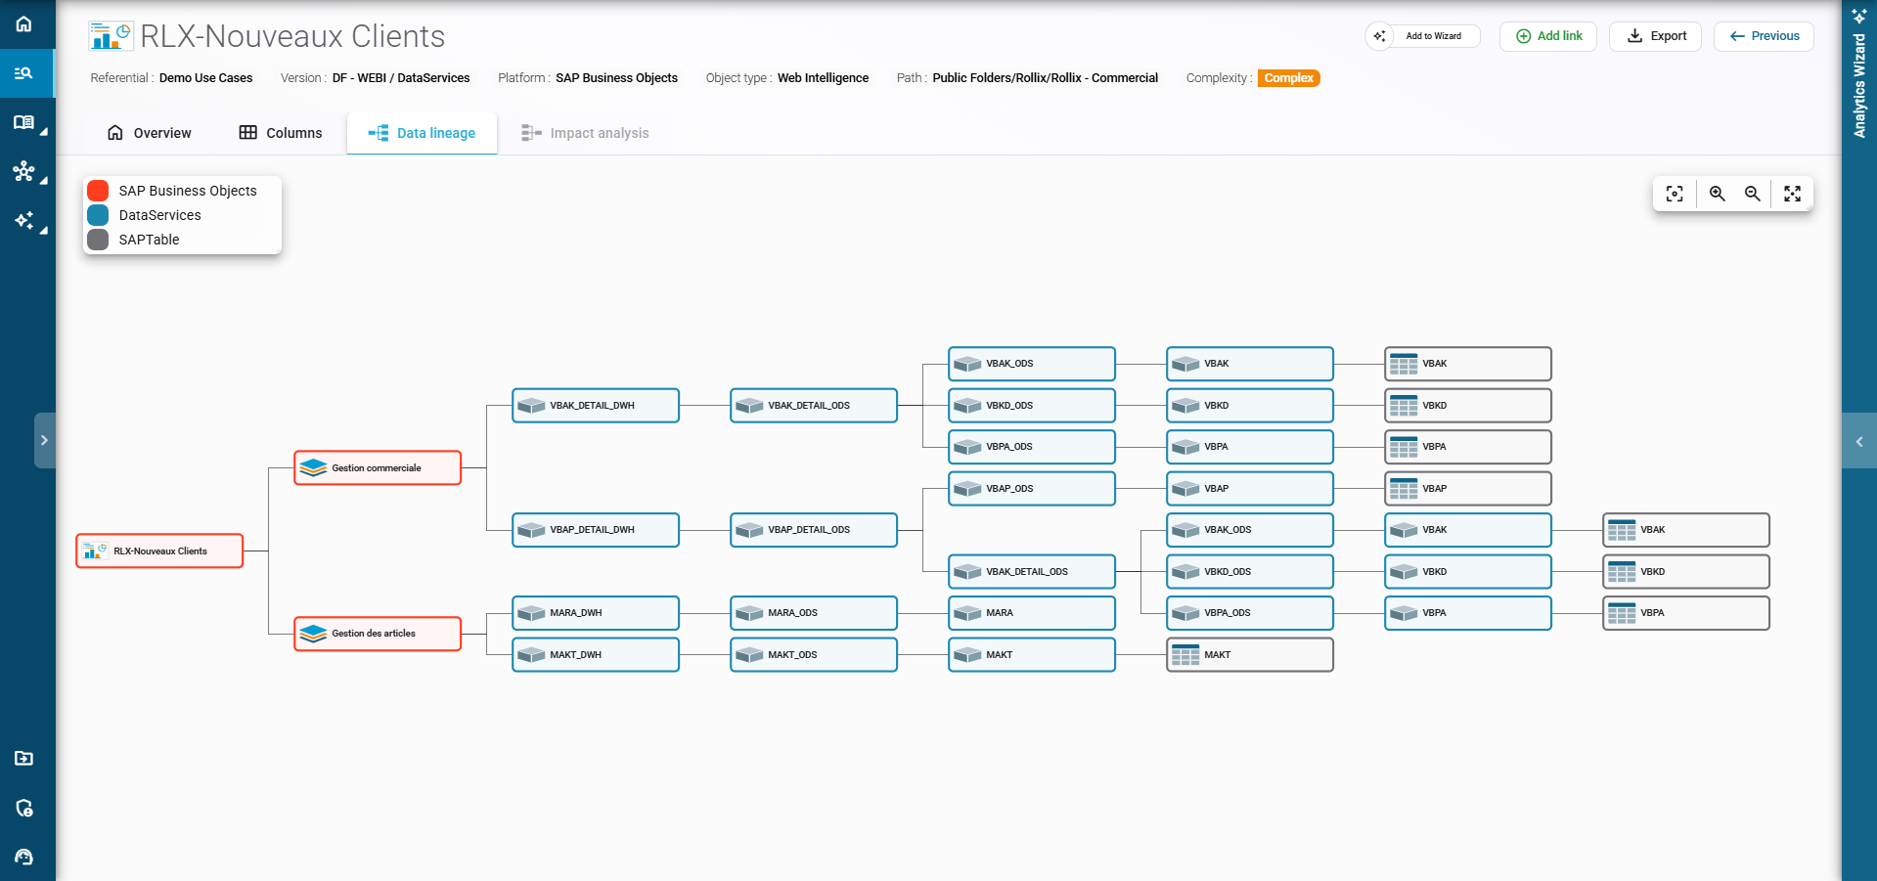
Task: Zoom in on the lineage graph
Action: 1717,194
